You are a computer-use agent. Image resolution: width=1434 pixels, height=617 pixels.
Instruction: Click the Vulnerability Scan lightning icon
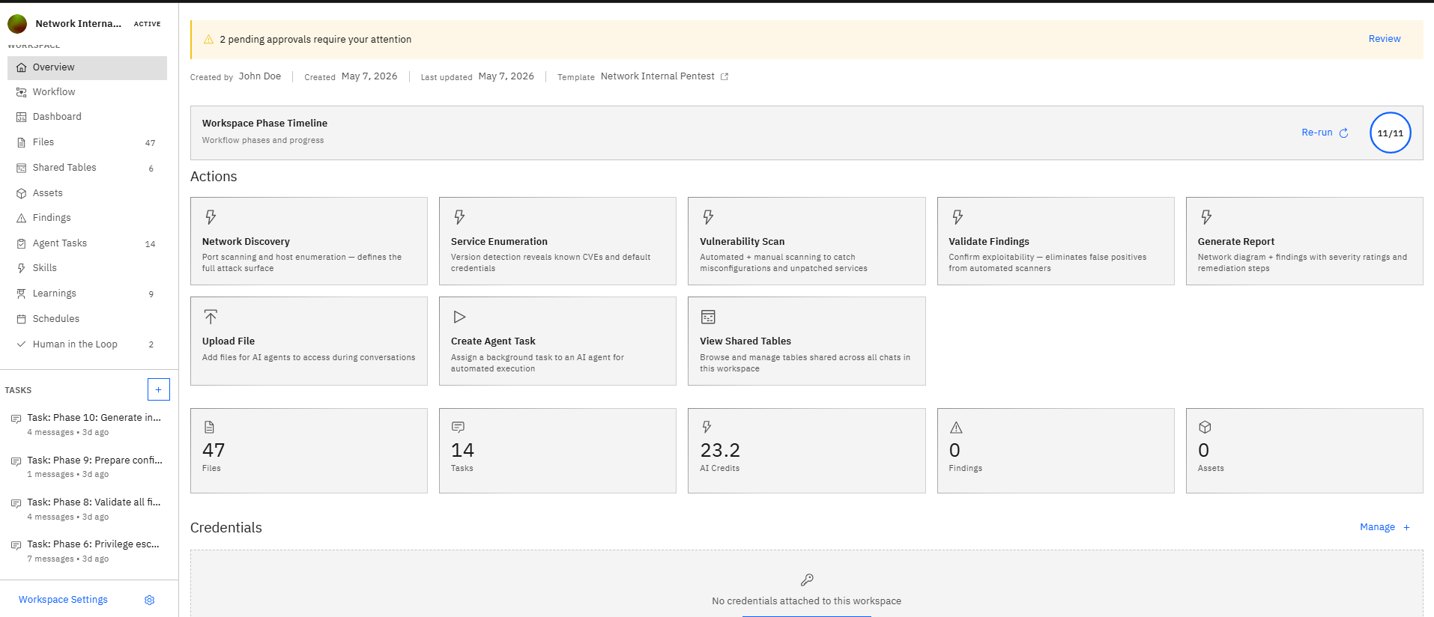point(708,217)
